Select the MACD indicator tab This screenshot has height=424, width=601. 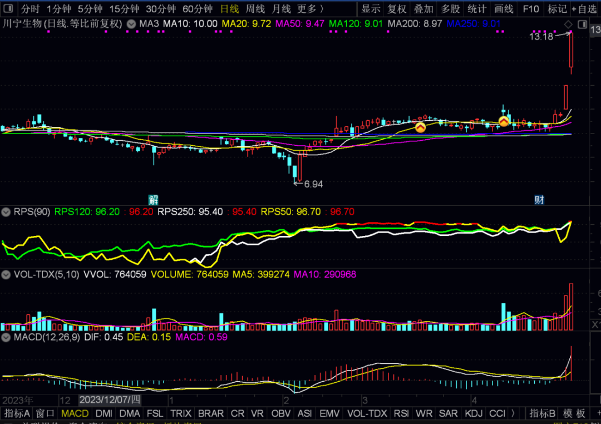pyautogui.click(x=75, y=413)
